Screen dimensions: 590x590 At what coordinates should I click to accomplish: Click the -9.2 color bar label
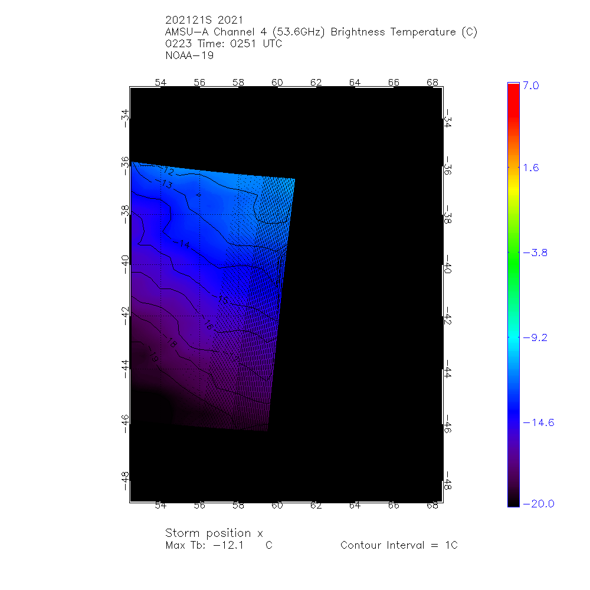tap(535, 337)
